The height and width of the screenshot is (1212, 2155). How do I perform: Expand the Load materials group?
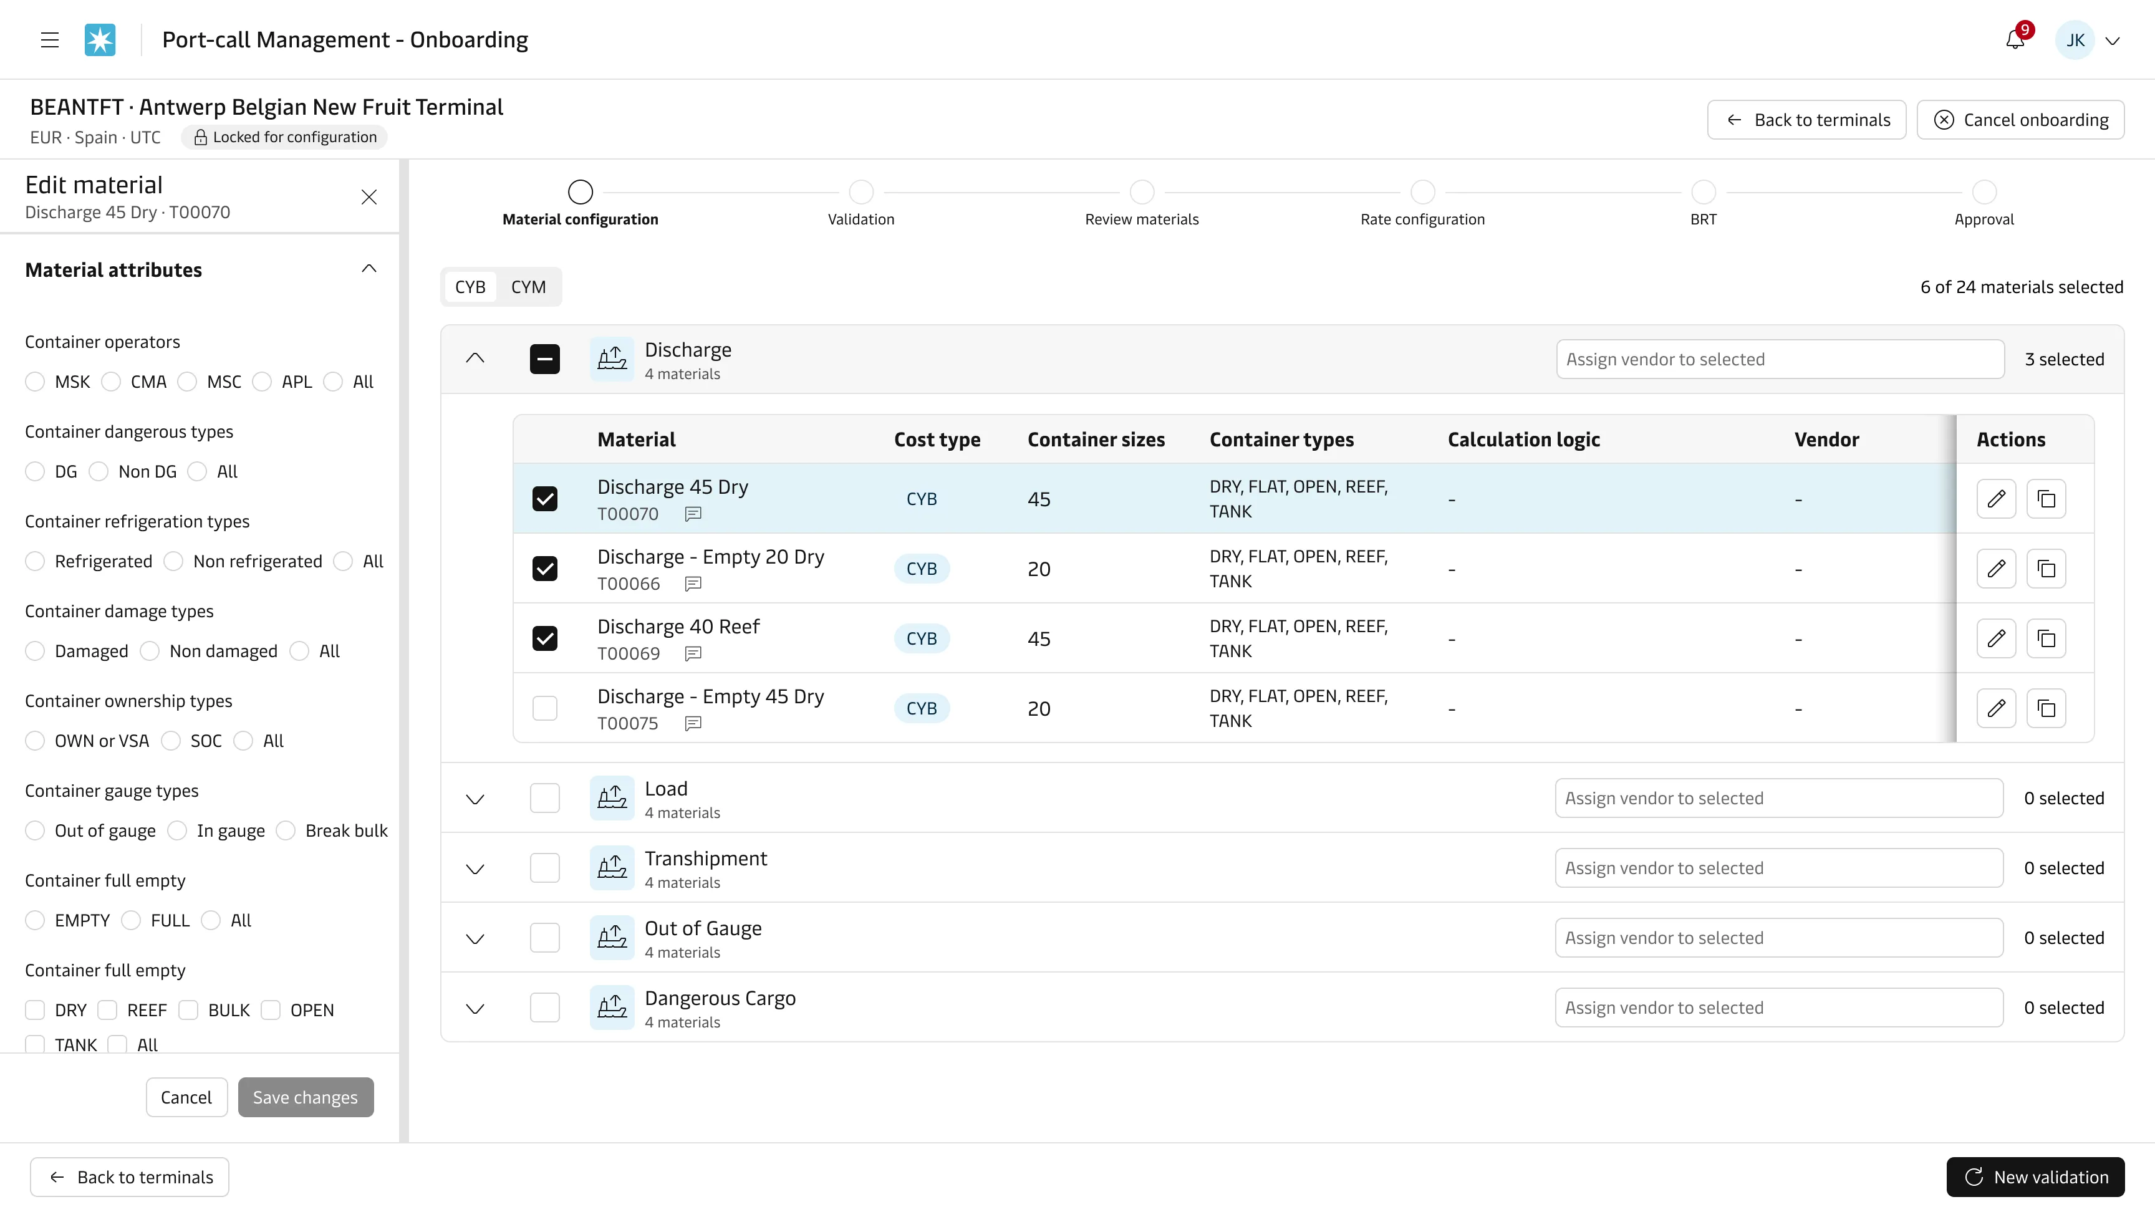pos(475,800)
